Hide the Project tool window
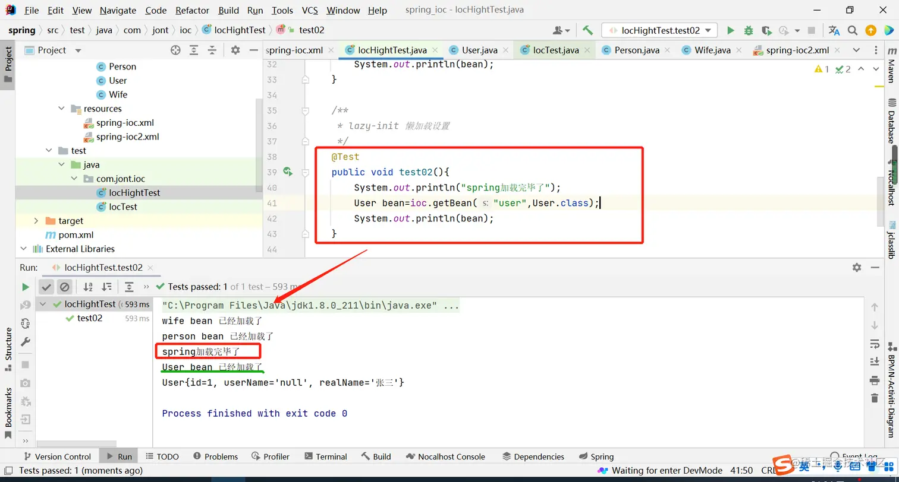The height and width of the screenshot is (482, 899). click(253, 50)
